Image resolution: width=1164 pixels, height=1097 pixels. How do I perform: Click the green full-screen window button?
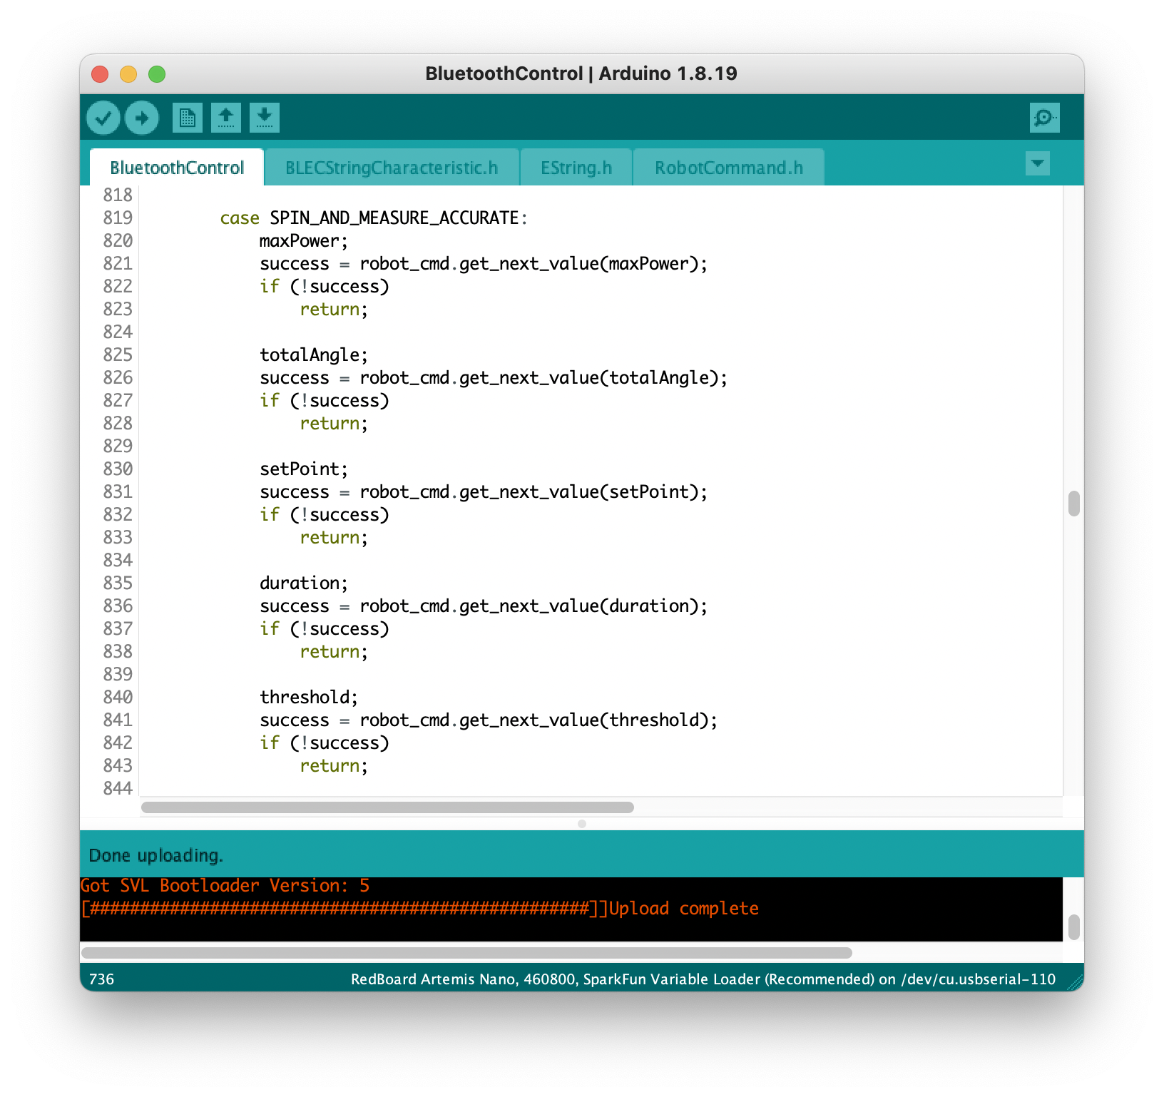pyautogui.click(x=157, y=74)
